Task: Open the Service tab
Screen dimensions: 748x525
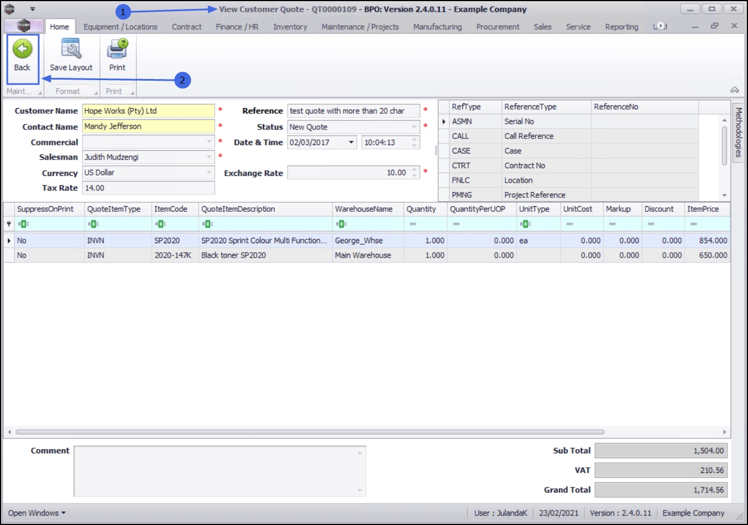Action: (578, 26)
